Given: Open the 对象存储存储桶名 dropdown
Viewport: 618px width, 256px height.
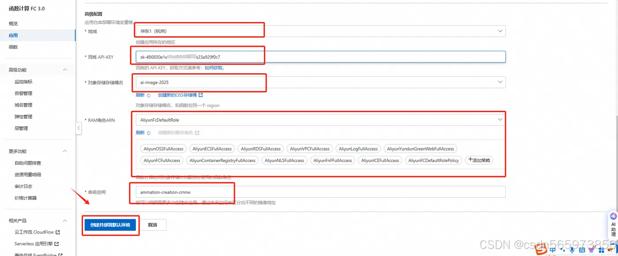Looking at the screenshot, I should (320, 82).
